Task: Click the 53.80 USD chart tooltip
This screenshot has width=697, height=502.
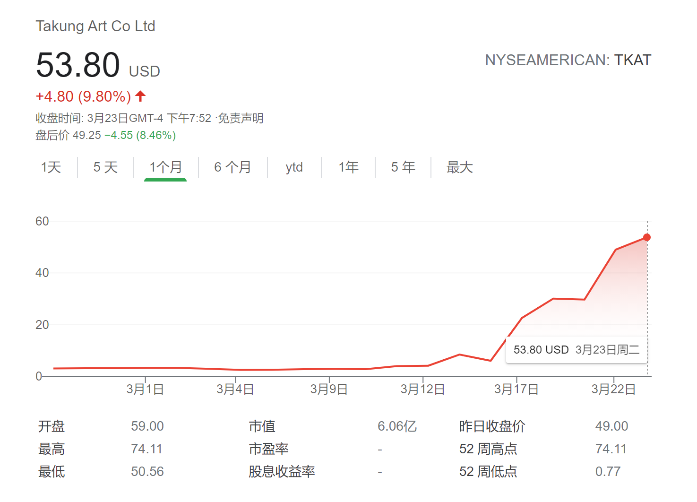Action: tap(576, 350)
